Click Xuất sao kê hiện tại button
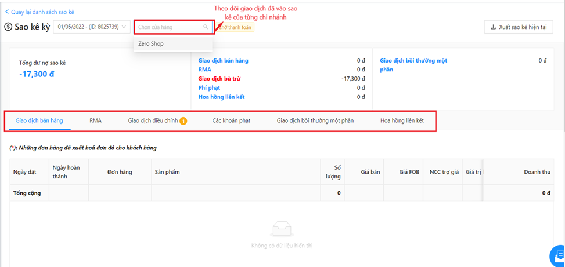Image resolution: width=565 pixels, height=267 pixels. point(518,27)
